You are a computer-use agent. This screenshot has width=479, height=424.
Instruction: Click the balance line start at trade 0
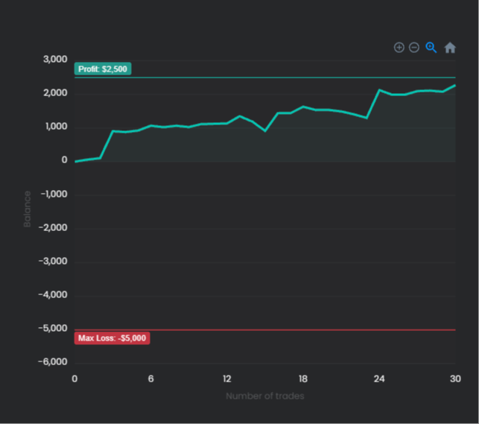(75, 161)
